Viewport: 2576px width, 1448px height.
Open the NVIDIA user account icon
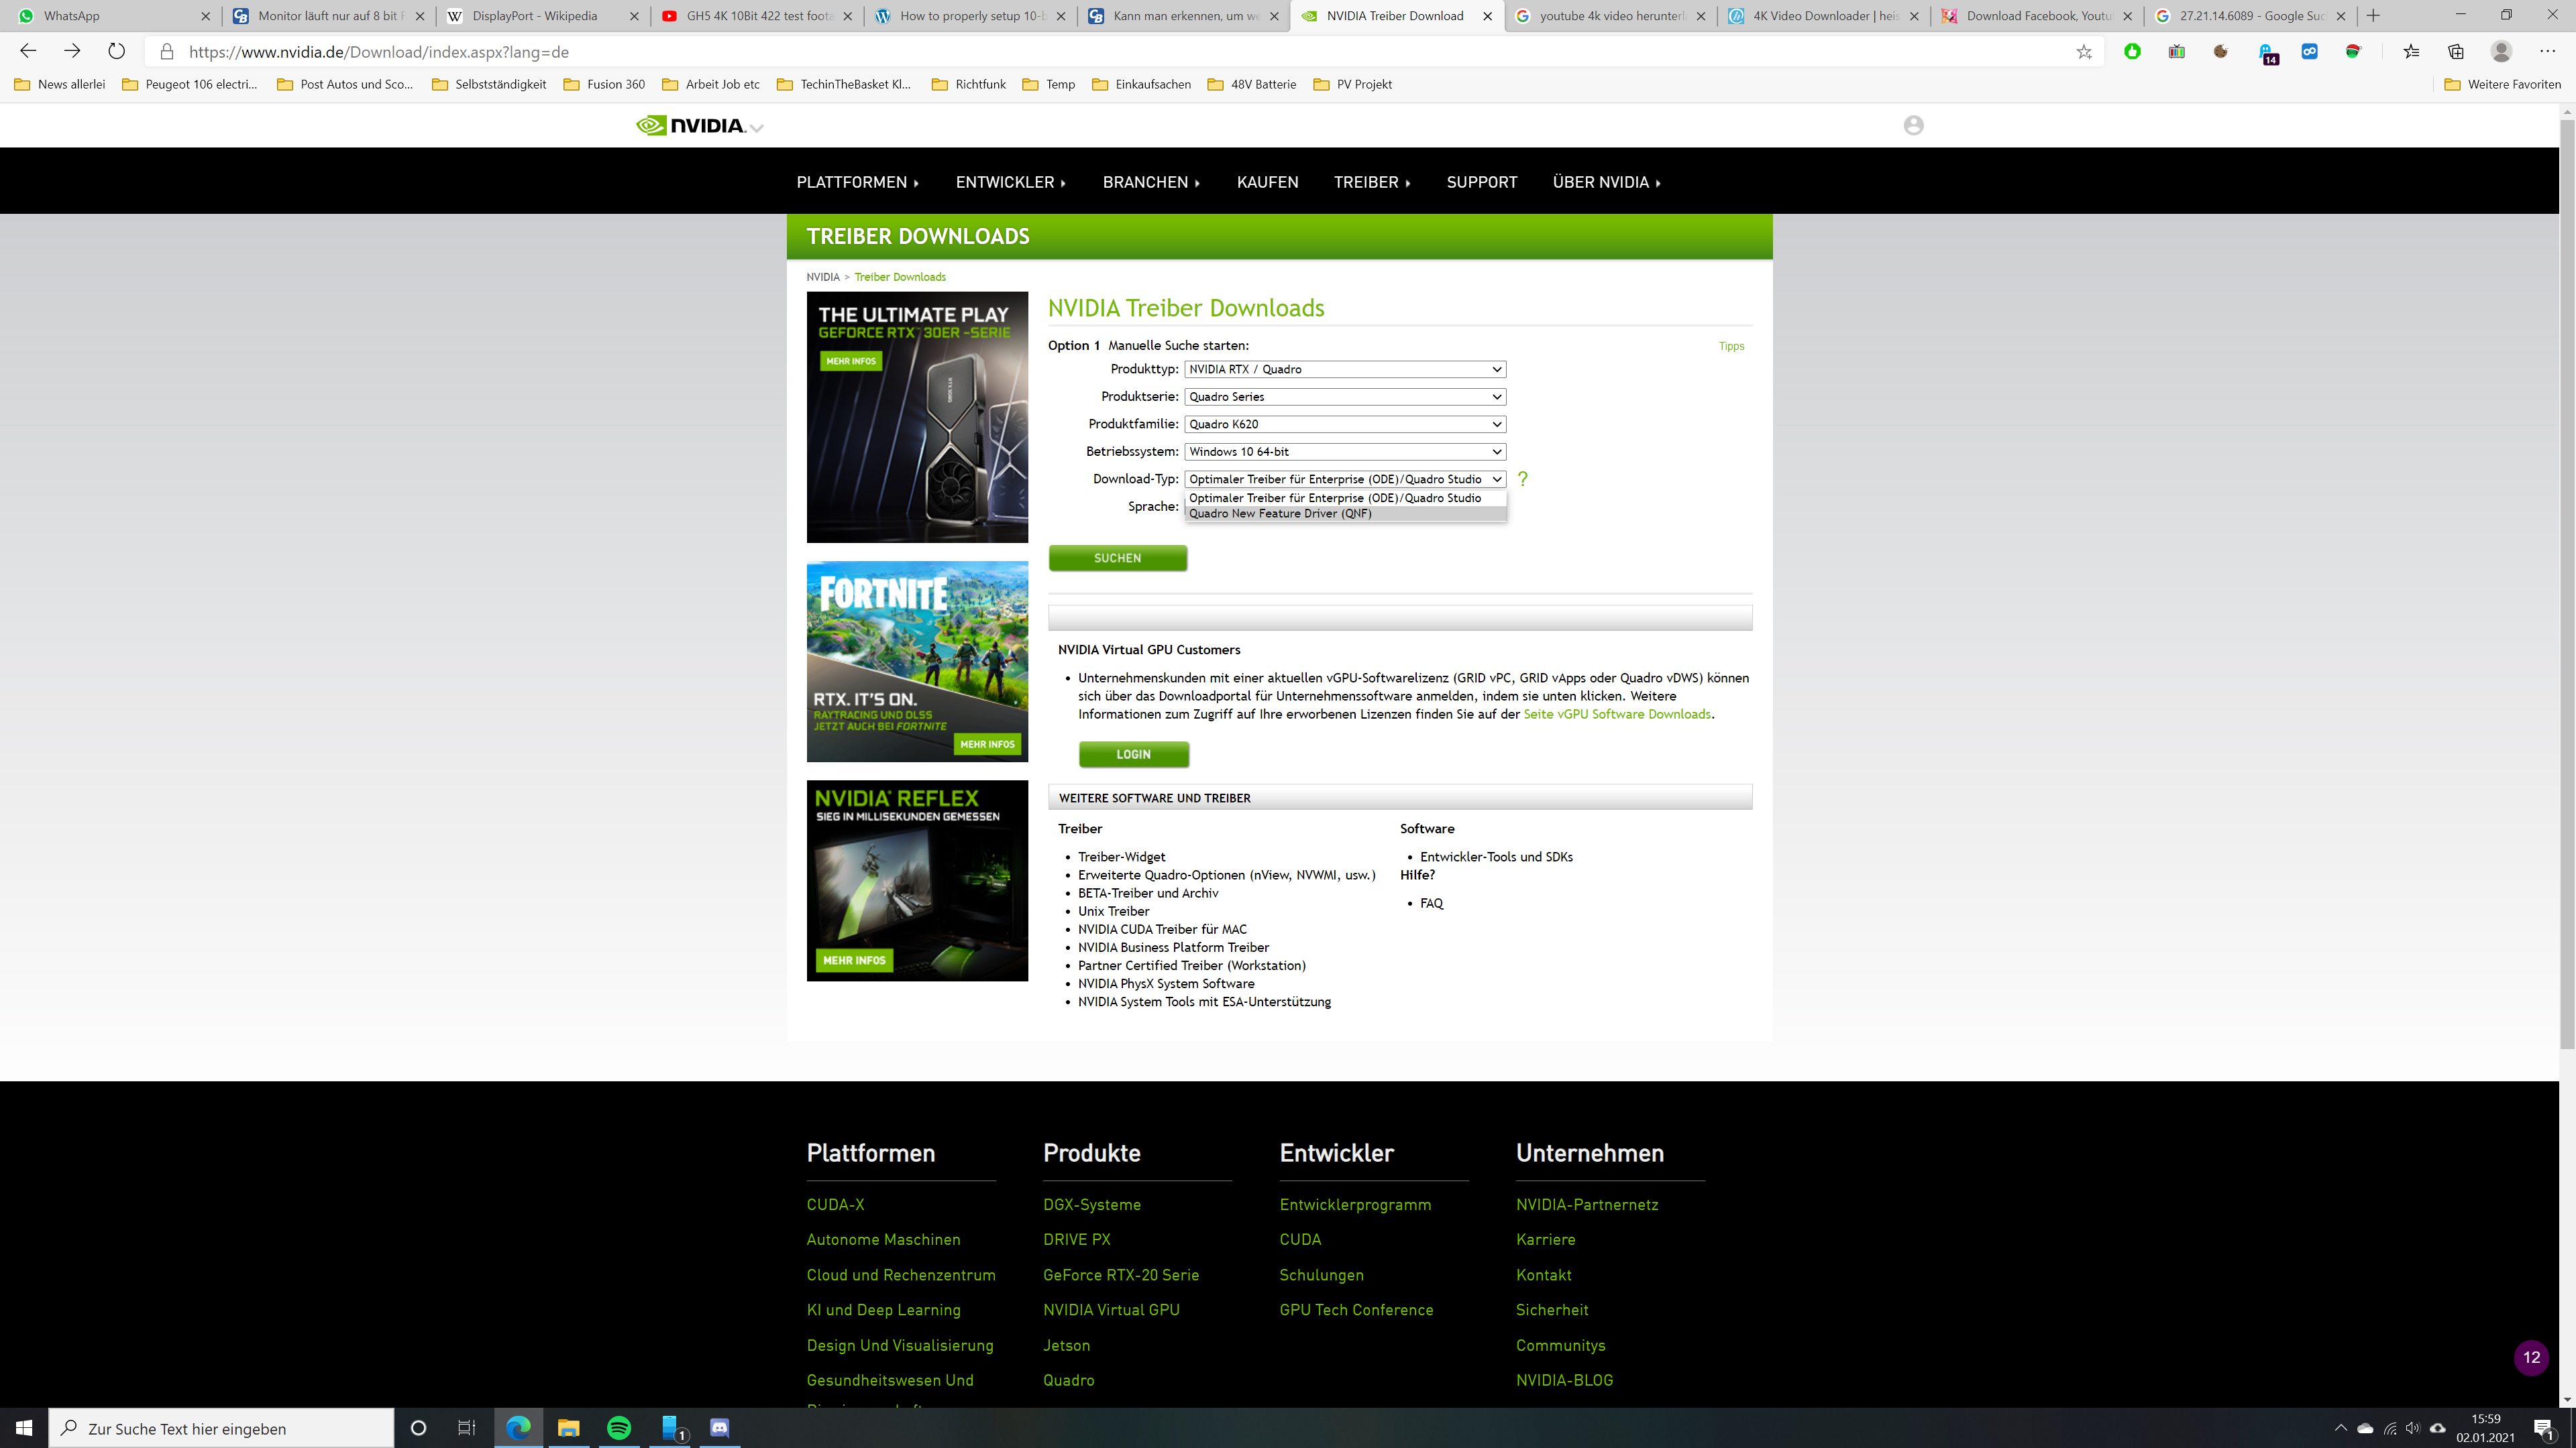point(1913,125)
